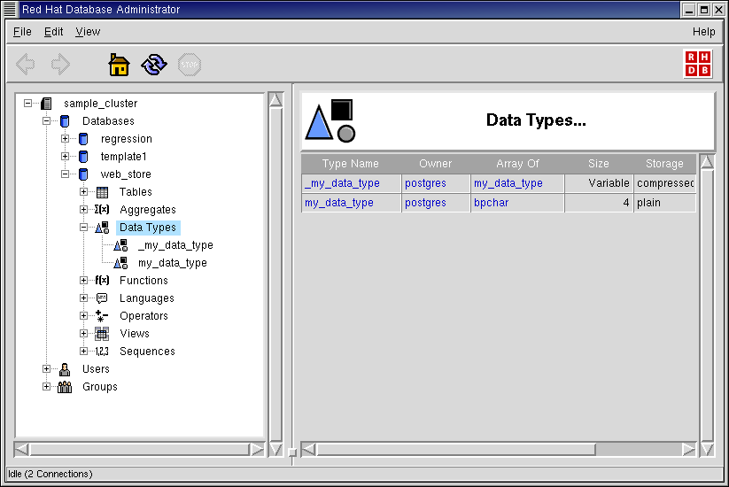Open the Help menu
This screenshot has width=729, height=487.
(703, 32)
